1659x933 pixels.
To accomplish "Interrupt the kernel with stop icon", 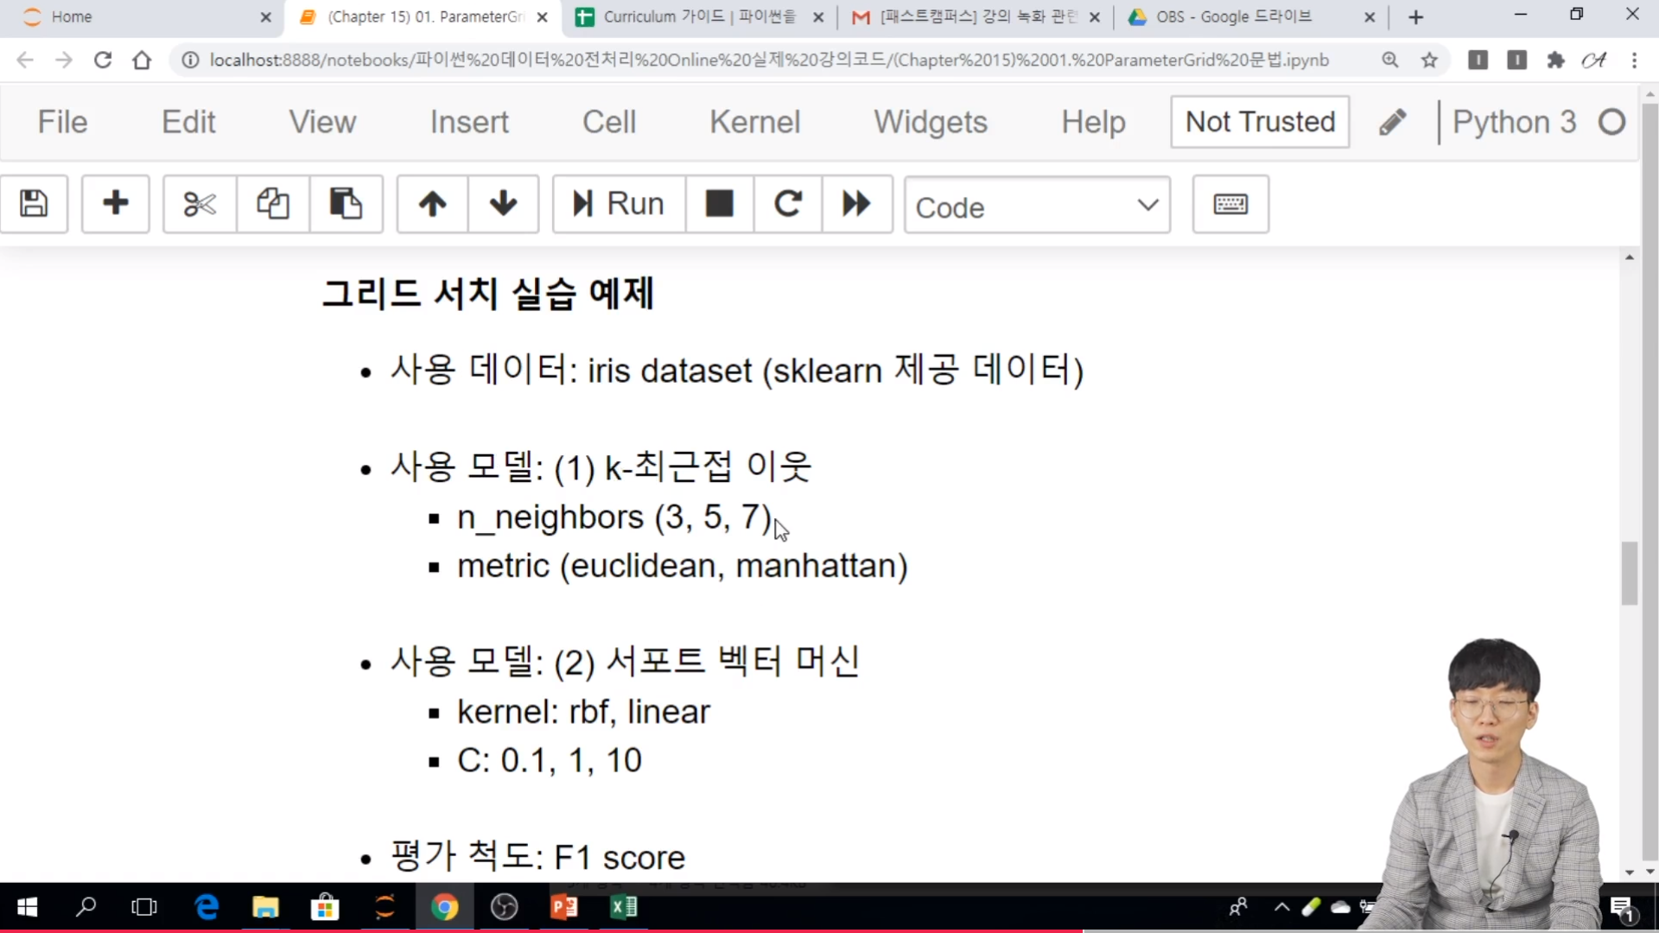I will [x=719, y=205].
